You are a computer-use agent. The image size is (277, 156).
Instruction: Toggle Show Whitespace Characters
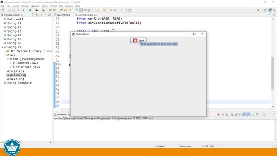pos(93,10)
